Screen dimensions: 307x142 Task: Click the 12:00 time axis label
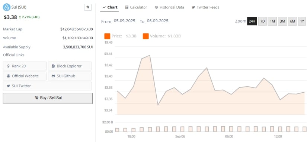click(x=278, y=136)
